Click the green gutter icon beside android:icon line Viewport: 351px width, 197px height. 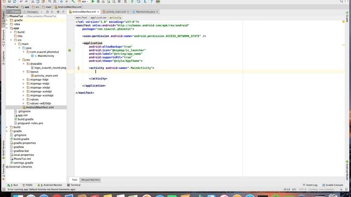pos(70,50)
